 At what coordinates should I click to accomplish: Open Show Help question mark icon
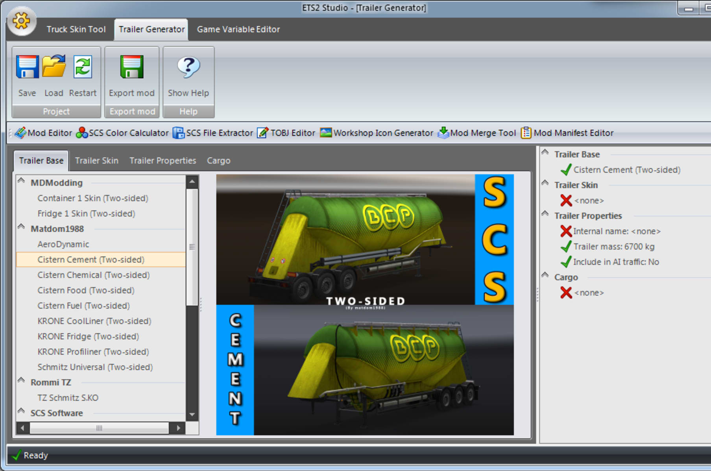pyautogui.click(x=188, y=67)
